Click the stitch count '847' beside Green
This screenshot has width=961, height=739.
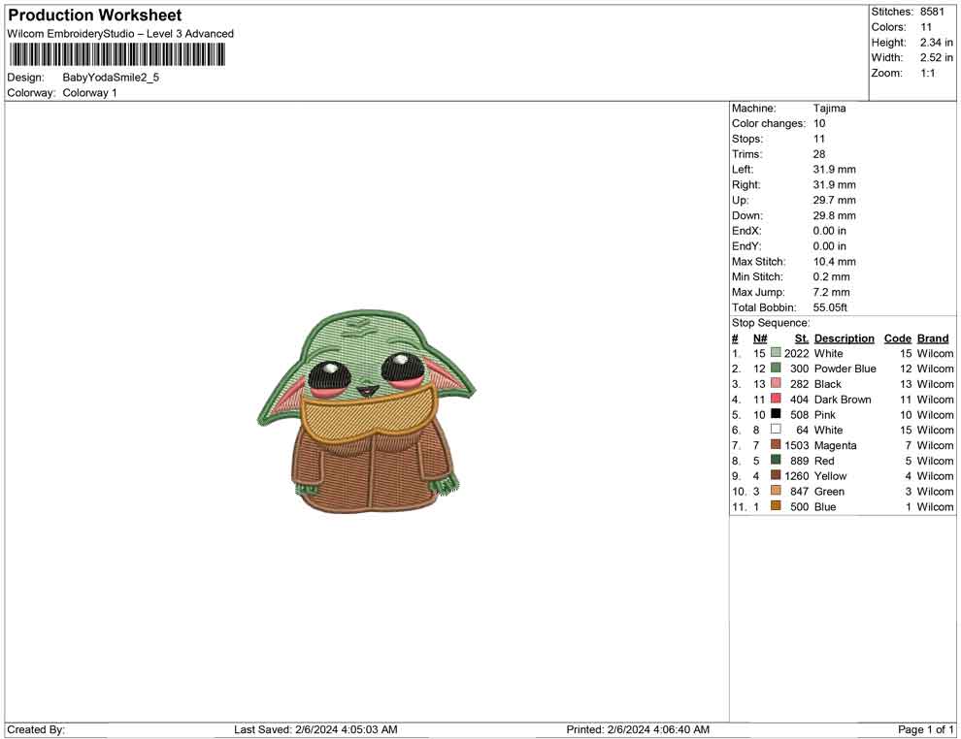click(x=800, y=491)
